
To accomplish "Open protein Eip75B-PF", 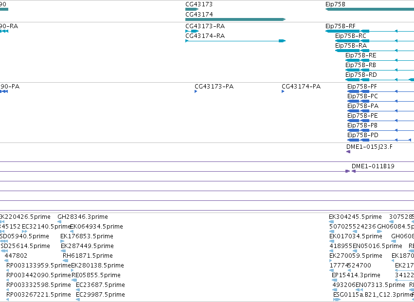I will pyautogui.click(x=362, y=87).
